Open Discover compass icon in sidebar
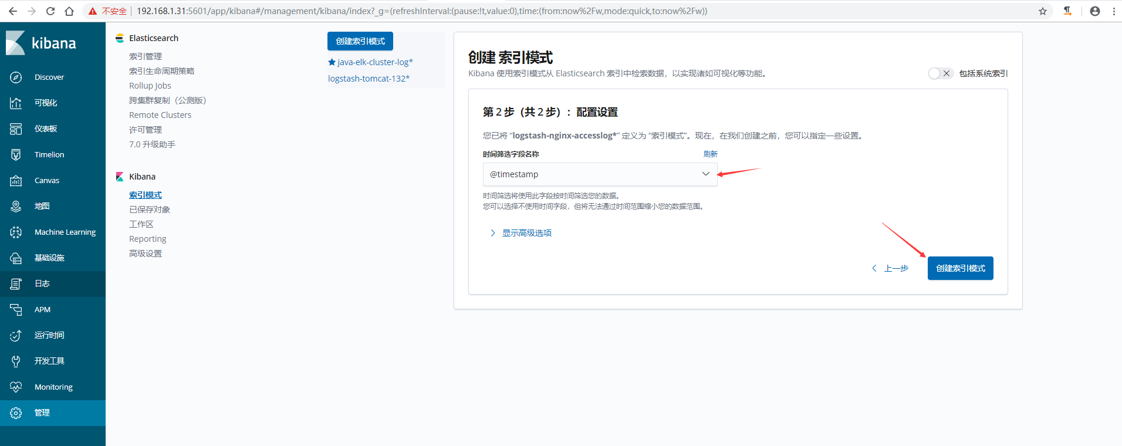 pyautogui.click(x=16, y=77)
